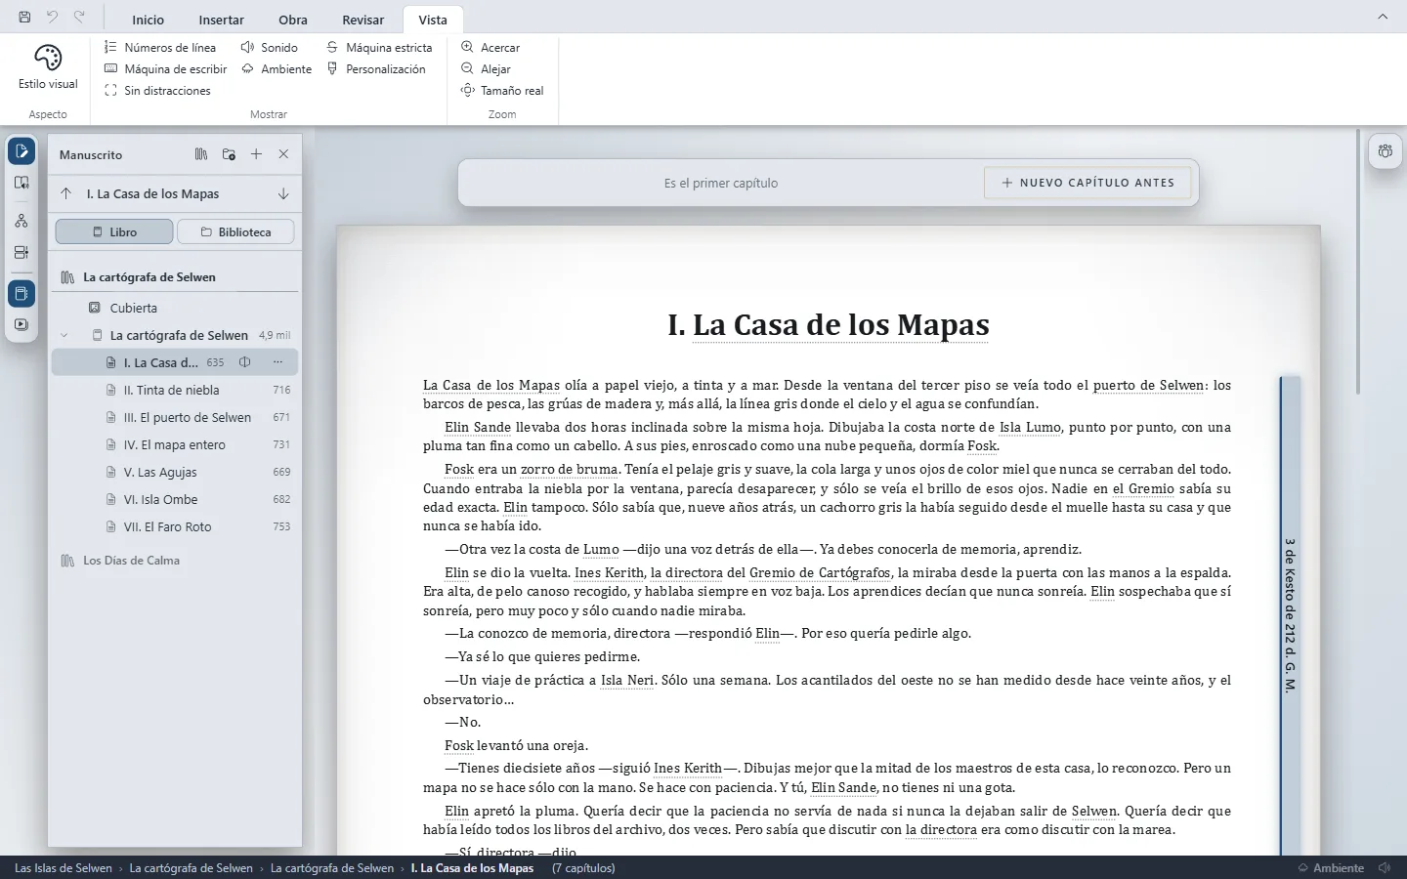Switch to the Inicio tab

click(x=149, y=20)
